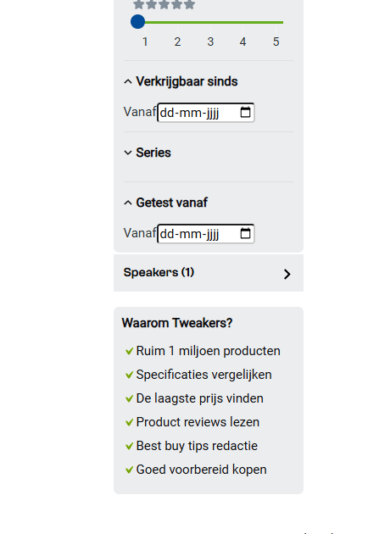Collapse the Verkrijgbaar sinds filter section
Viewport: 368px width, 534px height.
tap(181, 81)
